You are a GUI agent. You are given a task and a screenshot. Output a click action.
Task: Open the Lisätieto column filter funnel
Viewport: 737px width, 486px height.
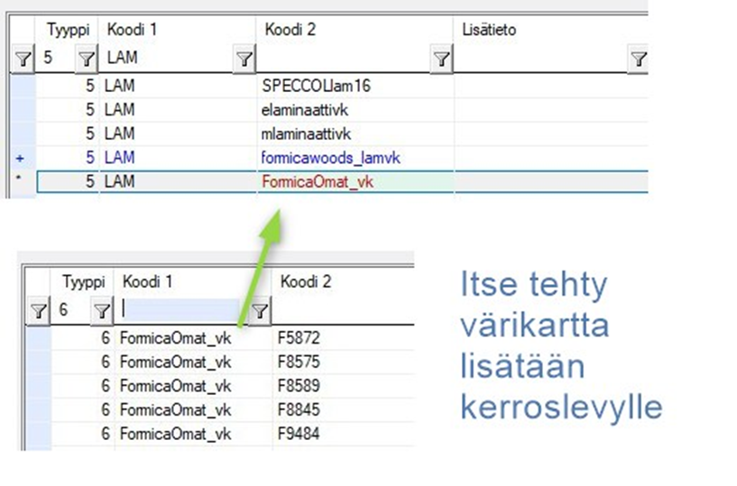pyautogui.click(x=638, y=60)
